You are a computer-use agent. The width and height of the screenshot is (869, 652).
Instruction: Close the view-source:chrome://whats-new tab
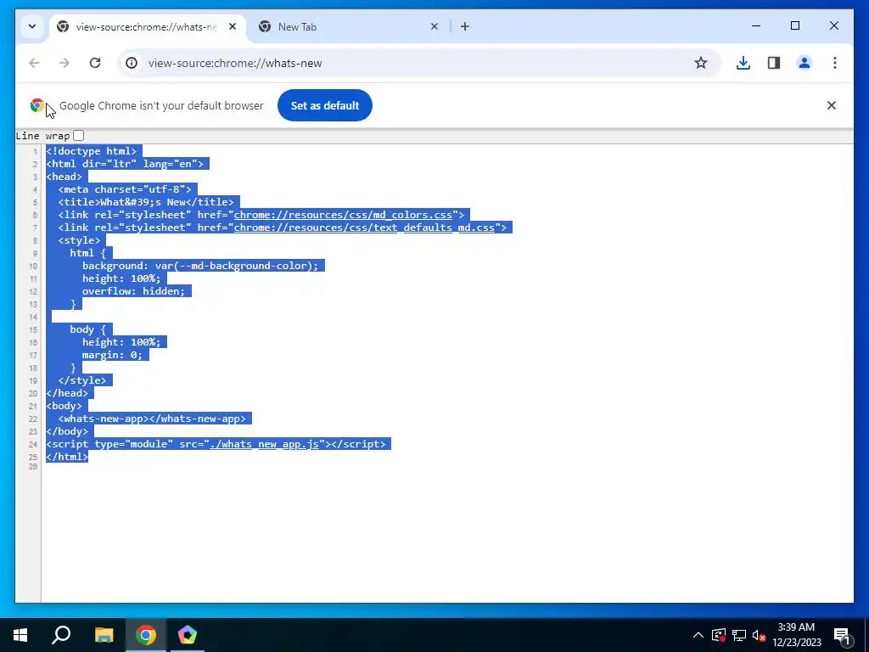coord(233,26)
